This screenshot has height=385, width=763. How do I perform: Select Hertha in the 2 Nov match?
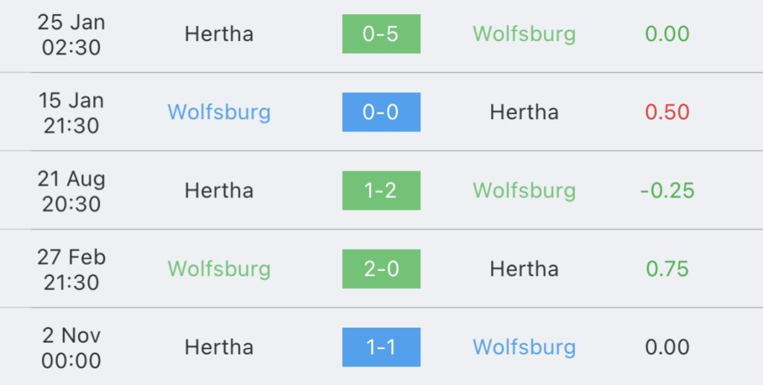[x=219, y=347]
